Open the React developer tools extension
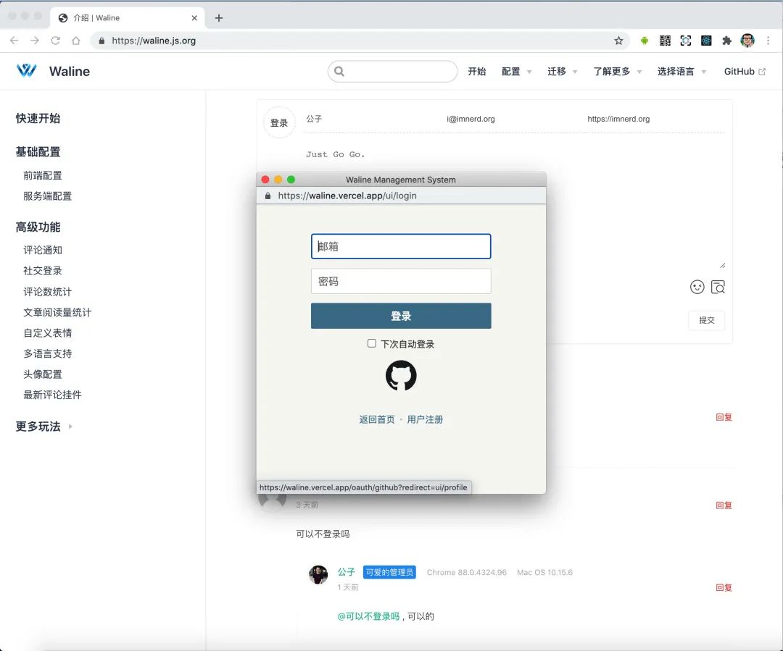 click(706, 41)
